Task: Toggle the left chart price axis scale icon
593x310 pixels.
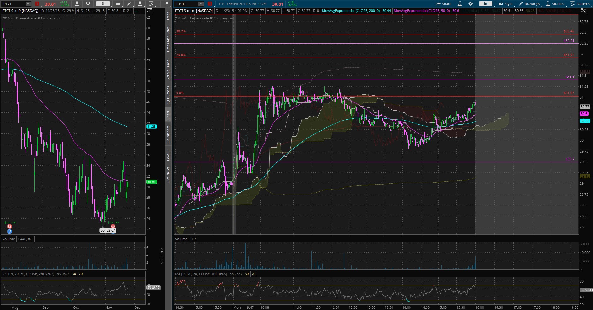Action: tap(150, 11)
